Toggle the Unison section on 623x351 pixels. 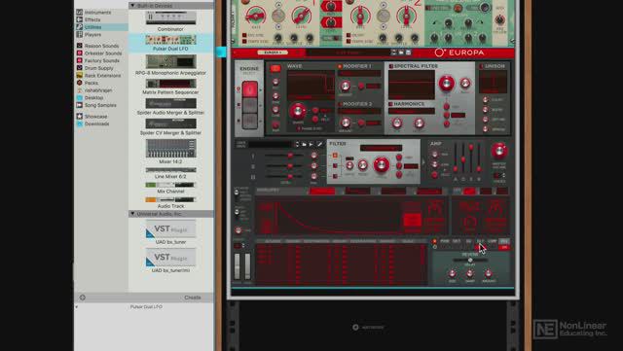click(x=482, y=66)
